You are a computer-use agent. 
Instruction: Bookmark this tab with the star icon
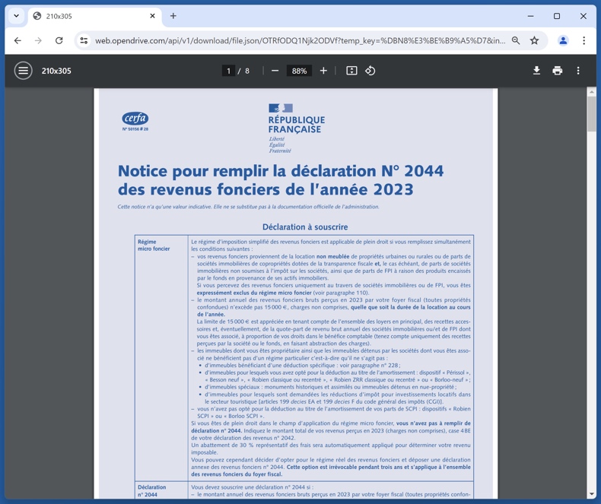click(x=534, y=40)
